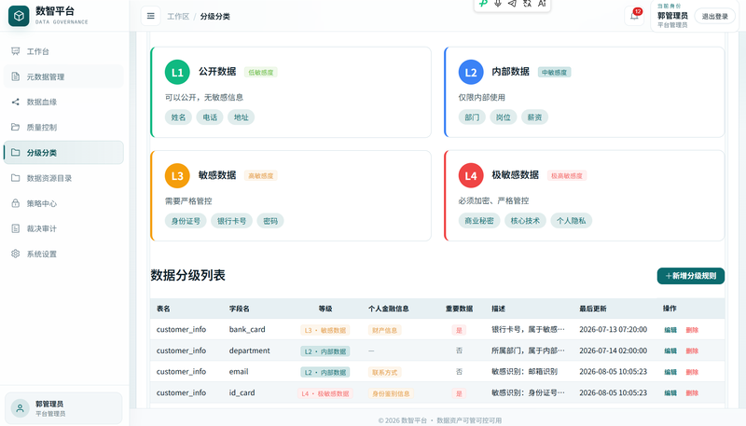Click the 中敏感度 badge on 内部数据
Screen dimensions: 746x426
click(x=554, y=73)
